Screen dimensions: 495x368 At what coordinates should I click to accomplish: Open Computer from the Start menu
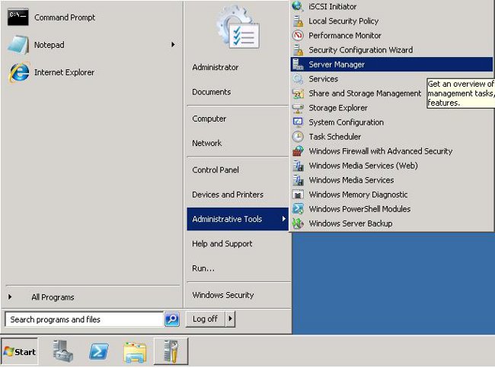click(x=209, y=119)
